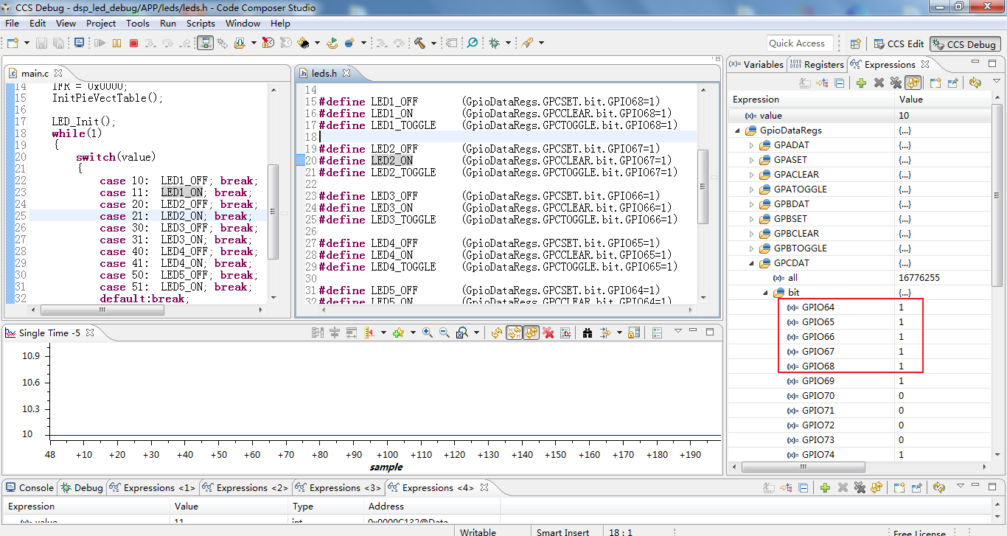Click green plus icon in bottom Expressions toolbar
This screenshot has height=536, width=1007.
825,488
